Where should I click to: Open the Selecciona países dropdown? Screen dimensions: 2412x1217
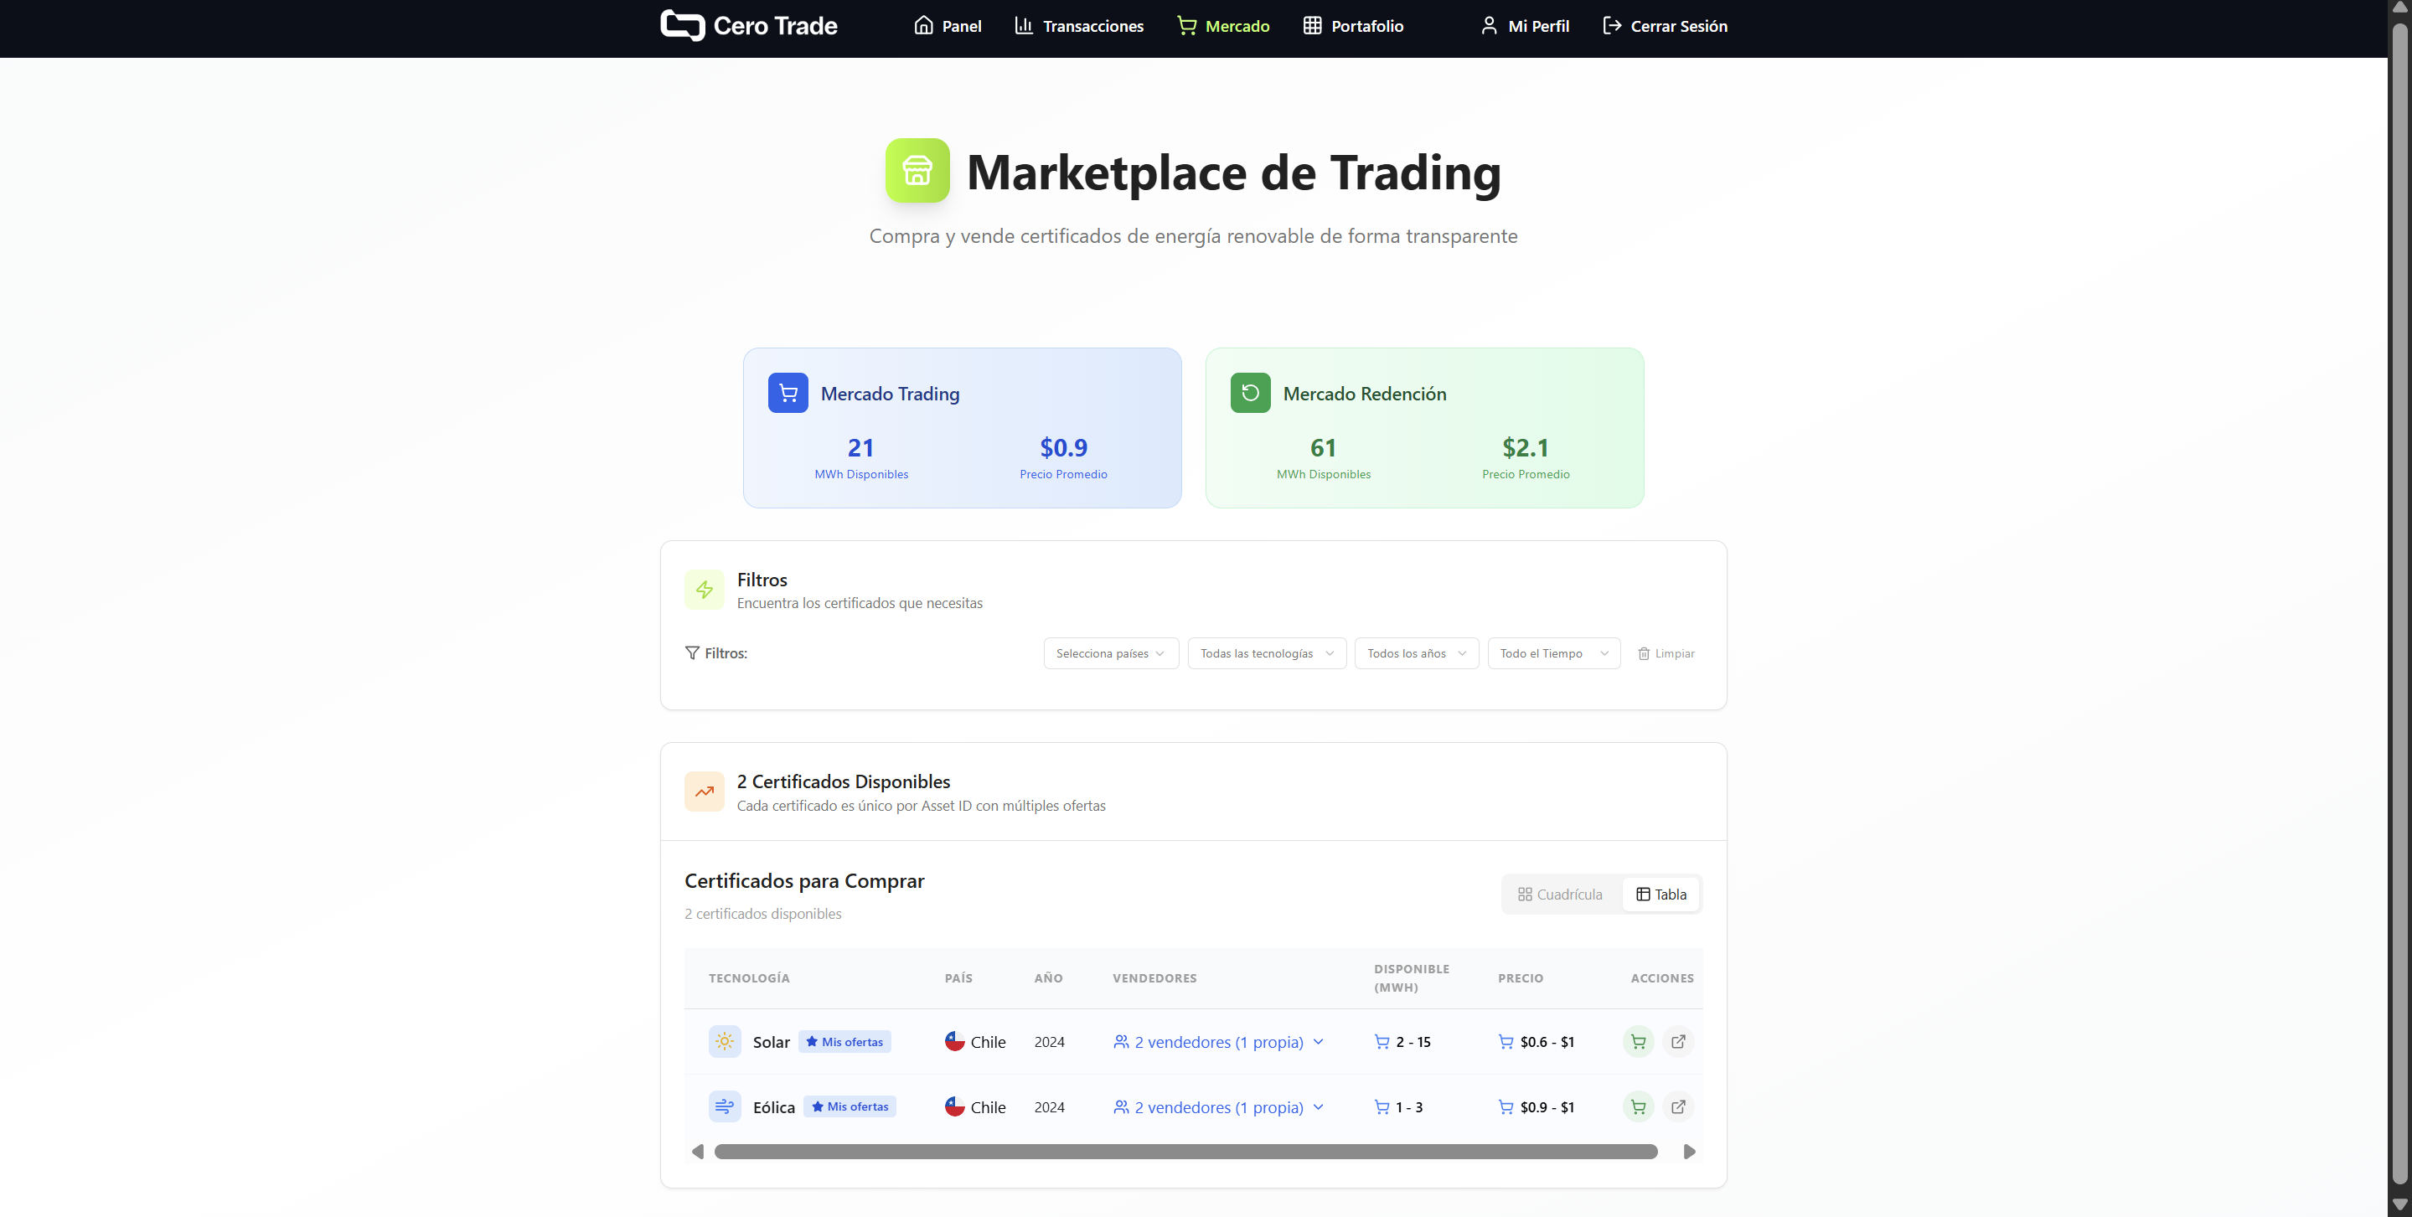[x=1109, y=652]
